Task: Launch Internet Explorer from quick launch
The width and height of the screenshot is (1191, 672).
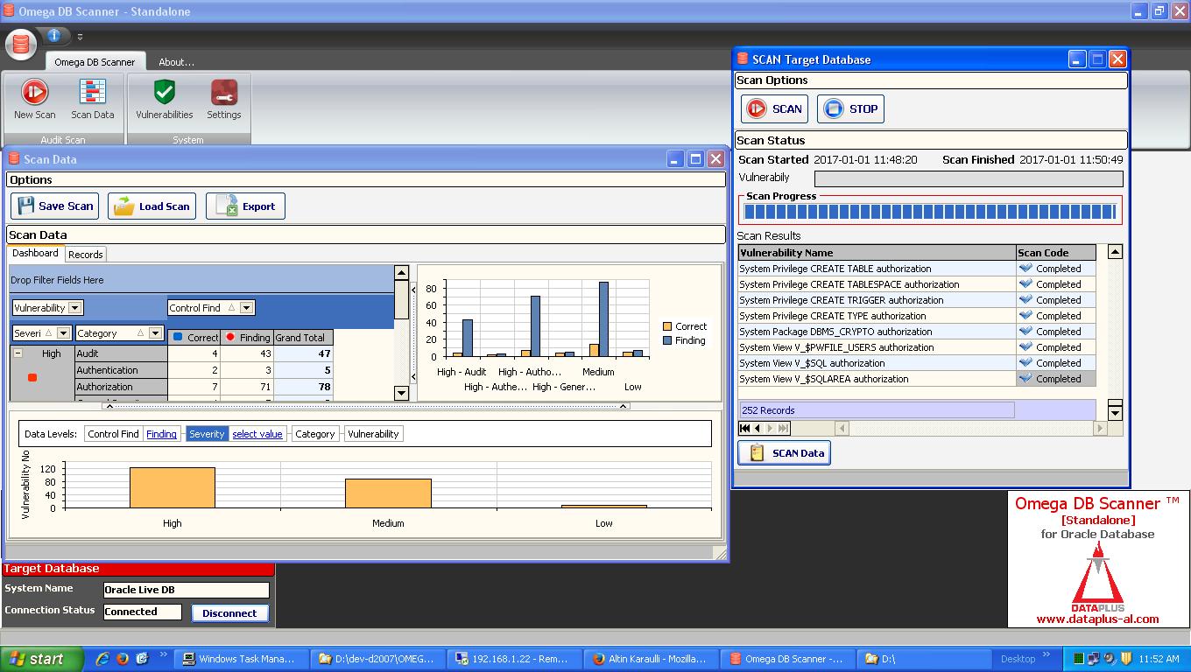Action: tap(102, 659)
